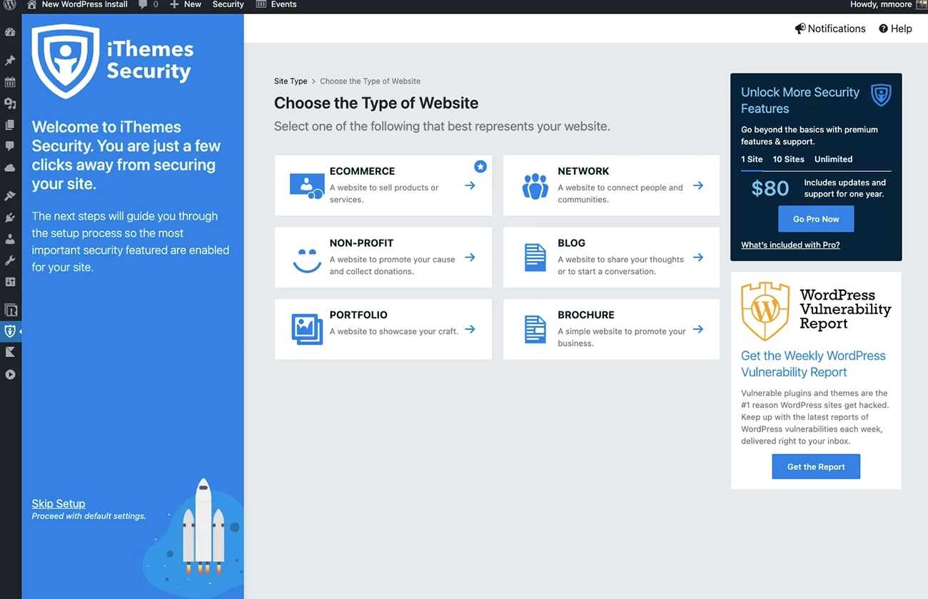Image resolution: width=928 pixels, height=599 pixels.
Task: Click the arrow on the Blog card
Action: 698,257
